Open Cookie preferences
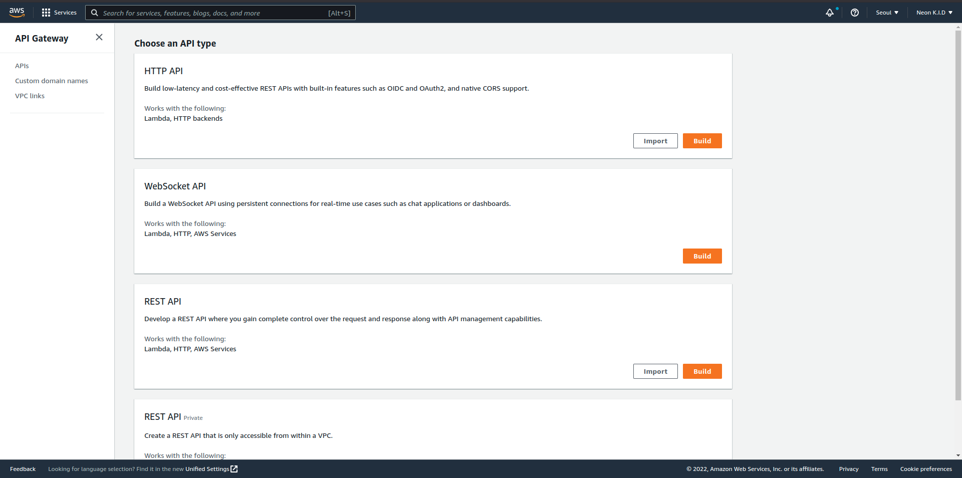962x478 pixels. (926, 469)
